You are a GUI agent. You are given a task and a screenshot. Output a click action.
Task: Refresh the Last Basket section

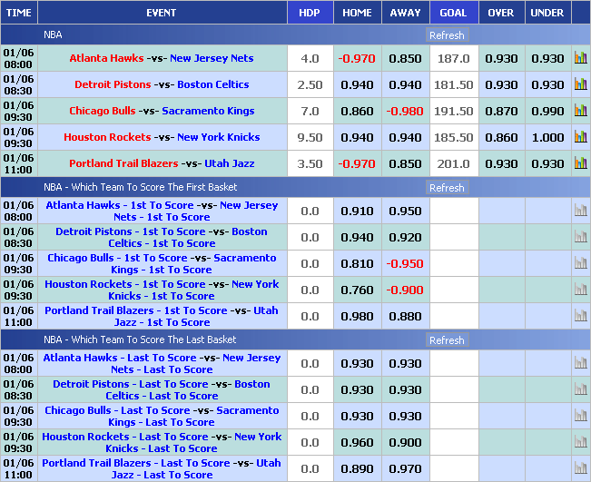[446, 340]
